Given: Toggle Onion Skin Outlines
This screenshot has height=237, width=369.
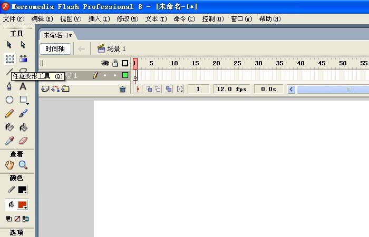Looking at the screenshot, I should 158,89.
